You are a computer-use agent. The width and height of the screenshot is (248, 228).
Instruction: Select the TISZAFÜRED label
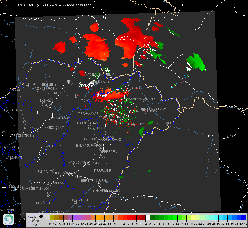pyautogui.click(x=51, y=146)
